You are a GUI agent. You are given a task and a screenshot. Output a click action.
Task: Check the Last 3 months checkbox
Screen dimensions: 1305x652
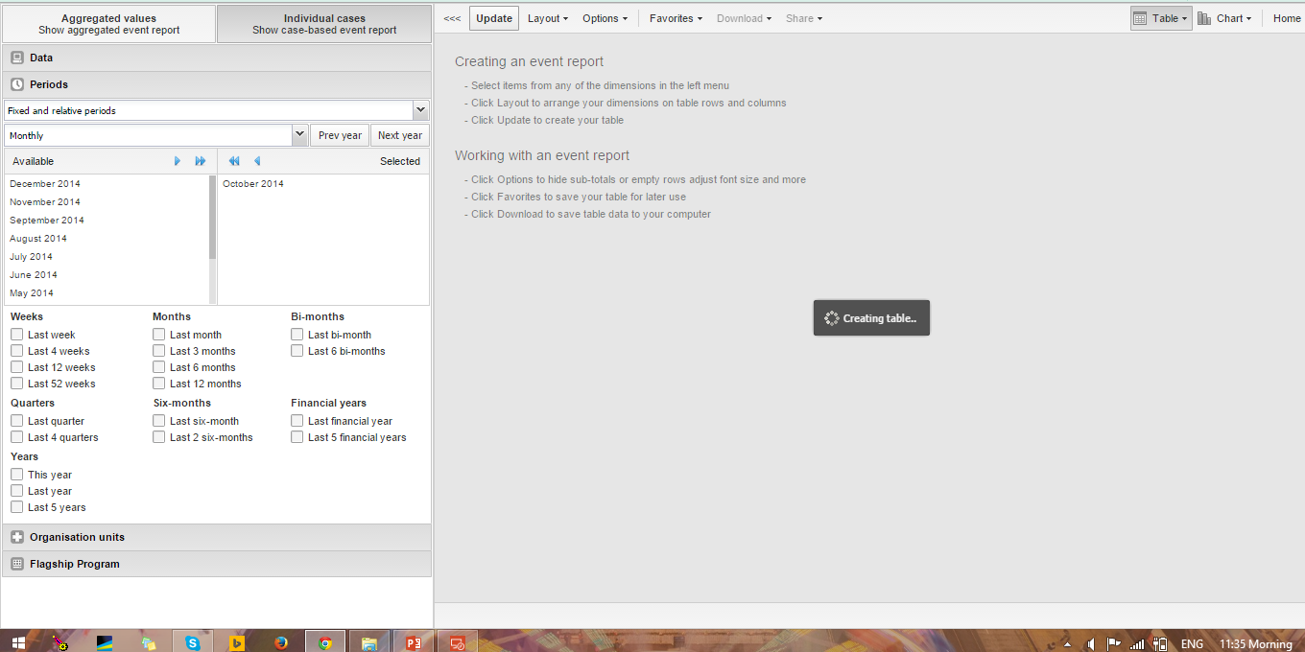(159, 351)
